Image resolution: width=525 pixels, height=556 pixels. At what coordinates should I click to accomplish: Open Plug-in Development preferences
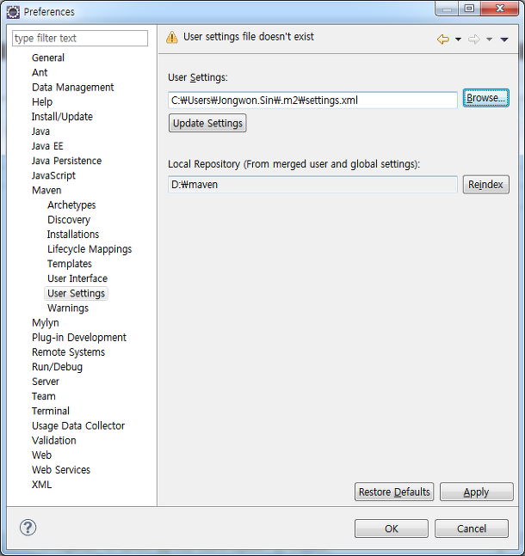click(79, 337)
